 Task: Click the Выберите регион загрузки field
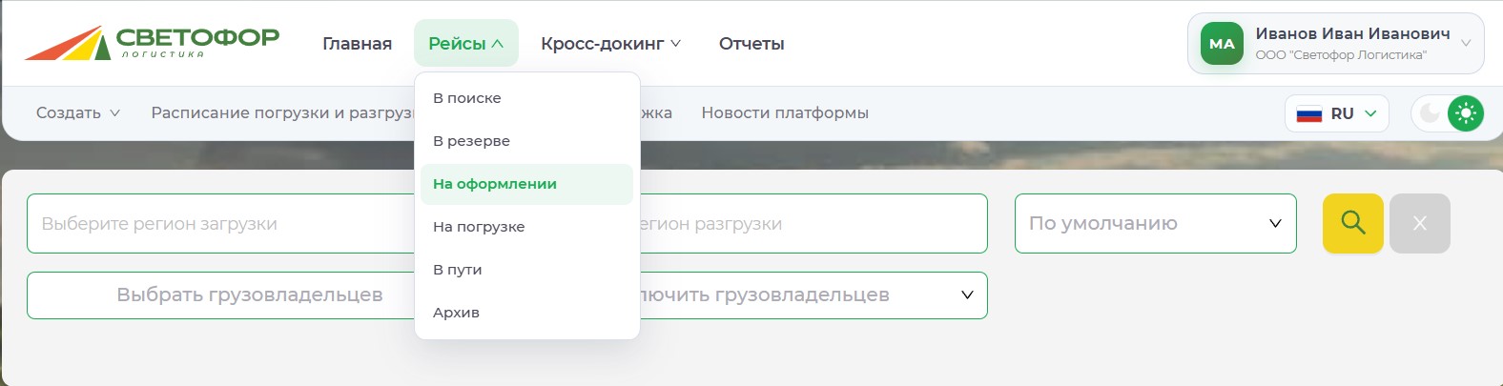(221, 223)
